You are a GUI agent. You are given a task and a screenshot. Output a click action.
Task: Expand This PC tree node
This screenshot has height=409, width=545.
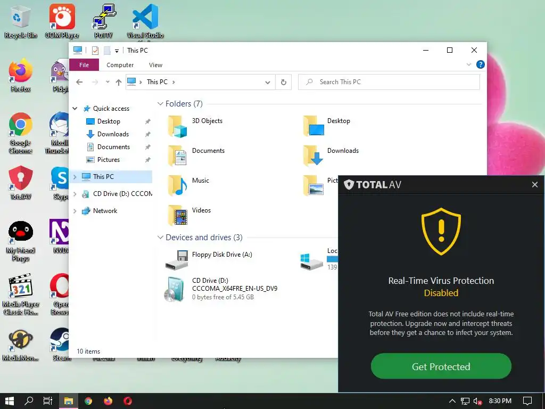(x=75, y=177)
